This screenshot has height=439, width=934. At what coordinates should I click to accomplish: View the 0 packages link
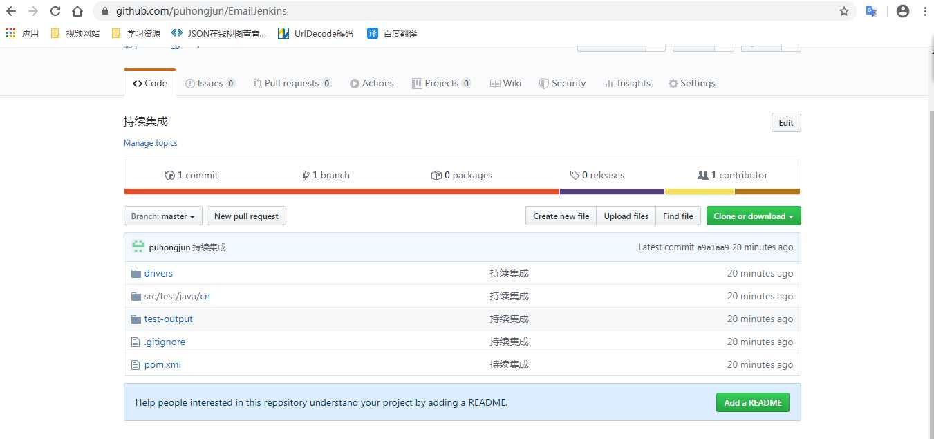(x=461, y=175)
